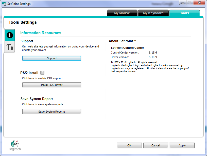Viewport: 207px width, 156px height.
Task: Click the Save System Report heading
Action: pyautogui.click(x=37, y=99)
